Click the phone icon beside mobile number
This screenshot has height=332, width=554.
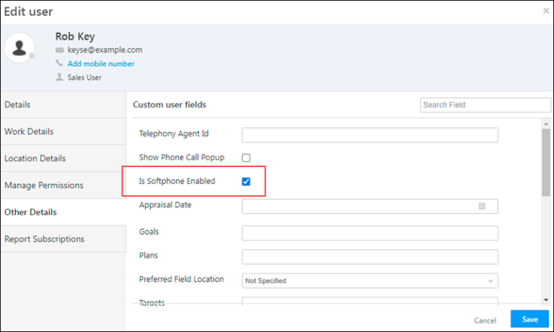point(60,63)
